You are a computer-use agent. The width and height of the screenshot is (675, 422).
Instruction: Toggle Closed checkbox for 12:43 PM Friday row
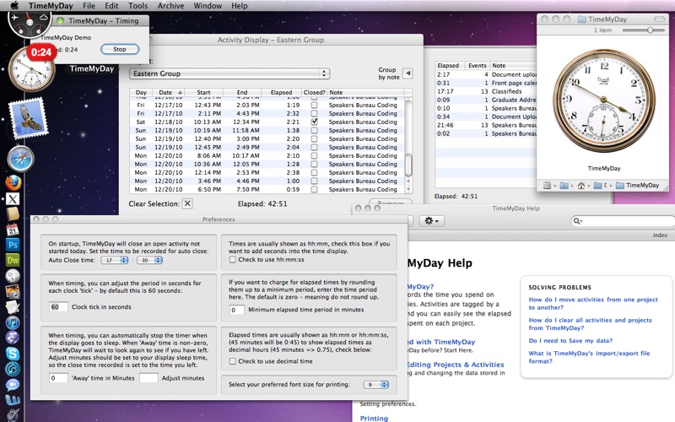[x=314, y=105]
